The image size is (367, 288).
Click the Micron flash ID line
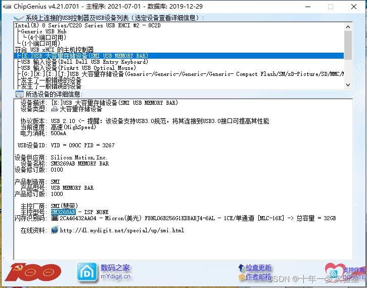pyautogui.click(x=198, y=218)
